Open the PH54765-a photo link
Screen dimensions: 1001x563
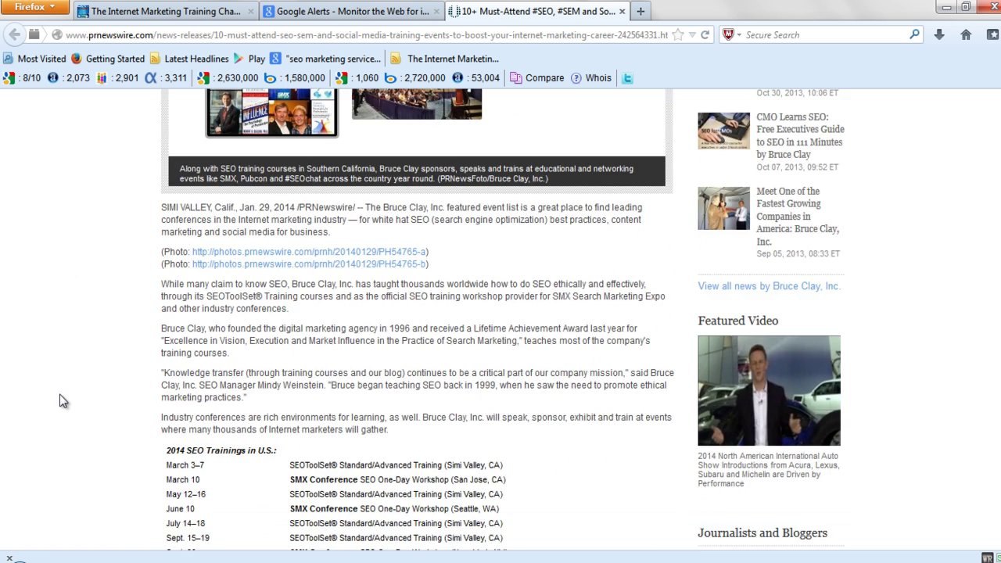click(x=309, y=252)
